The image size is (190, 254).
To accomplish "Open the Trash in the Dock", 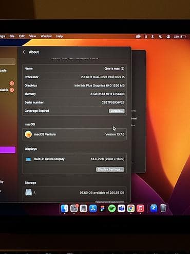I will coord(163,208).
